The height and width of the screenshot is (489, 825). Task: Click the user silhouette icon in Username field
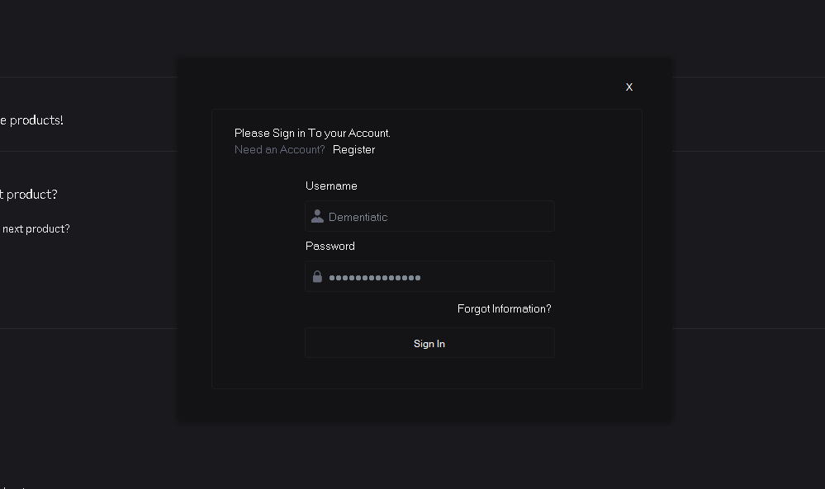[x=317, y=217]
